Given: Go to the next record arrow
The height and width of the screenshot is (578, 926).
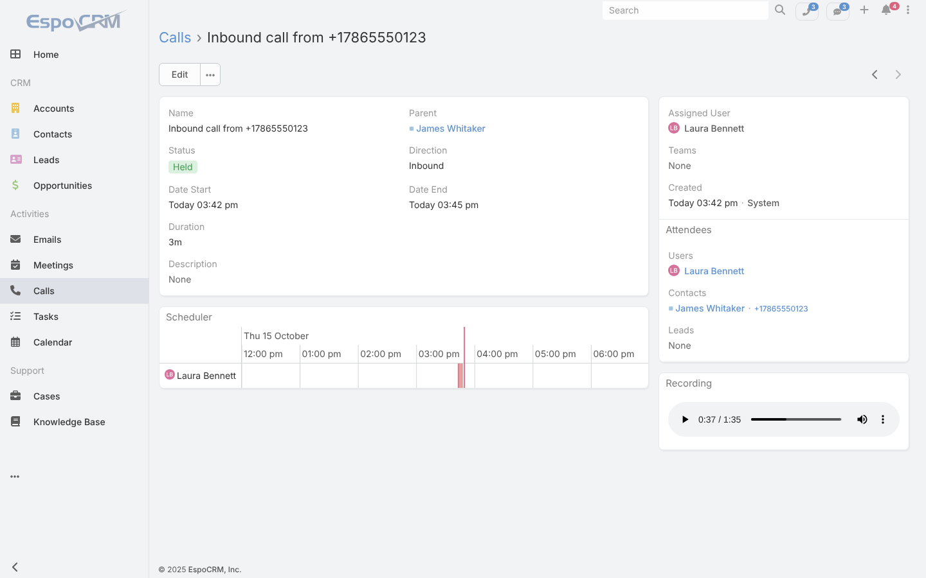Looking at the screenshot, I should tap(898, 74).
